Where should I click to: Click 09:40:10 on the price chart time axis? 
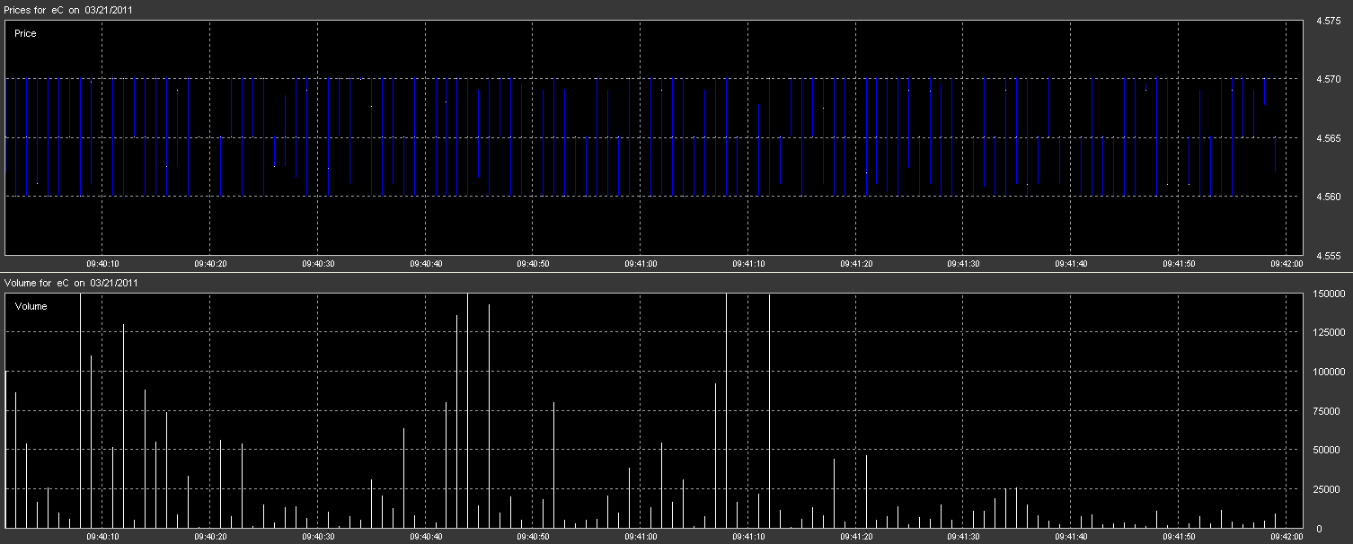[102, 264]
